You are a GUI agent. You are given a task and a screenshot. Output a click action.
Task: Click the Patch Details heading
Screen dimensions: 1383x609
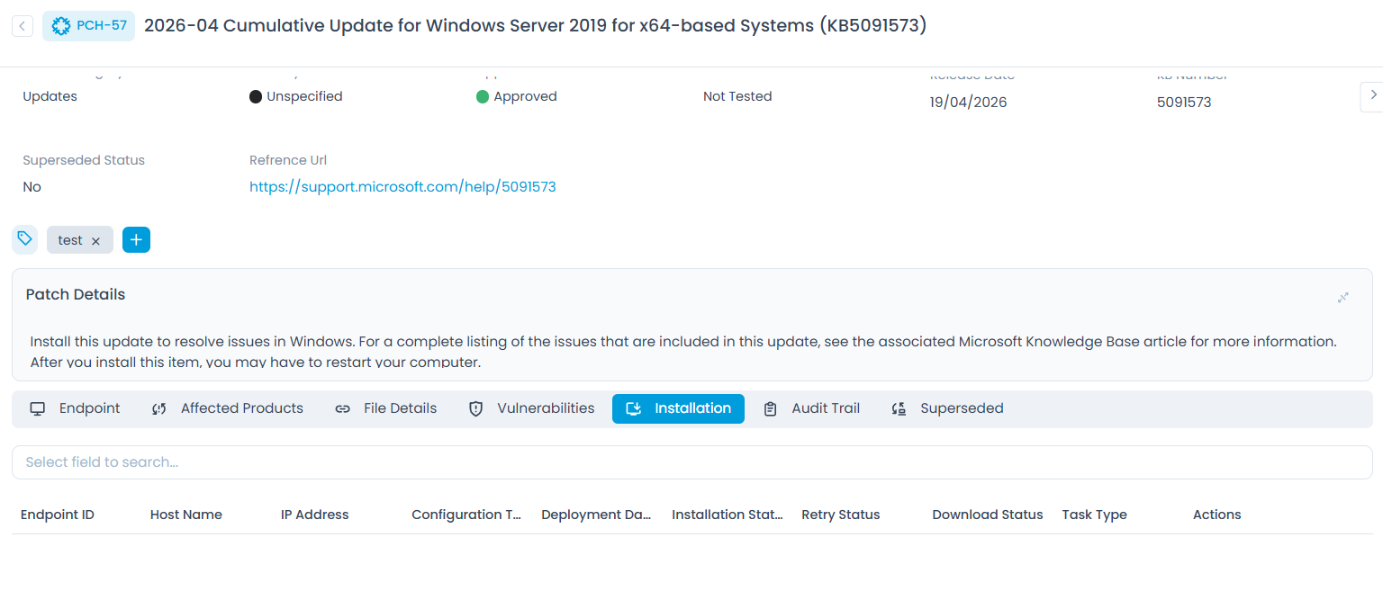click(x=76, y=294)
